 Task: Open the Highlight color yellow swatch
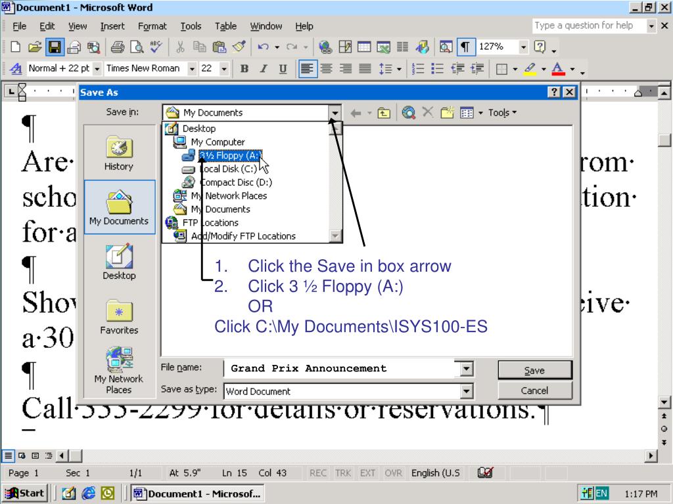pos(530,68)
